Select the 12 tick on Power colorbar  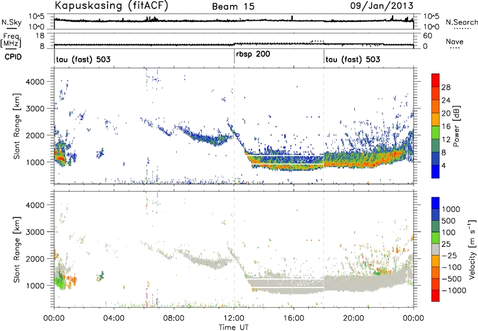(x=446, y=140)
